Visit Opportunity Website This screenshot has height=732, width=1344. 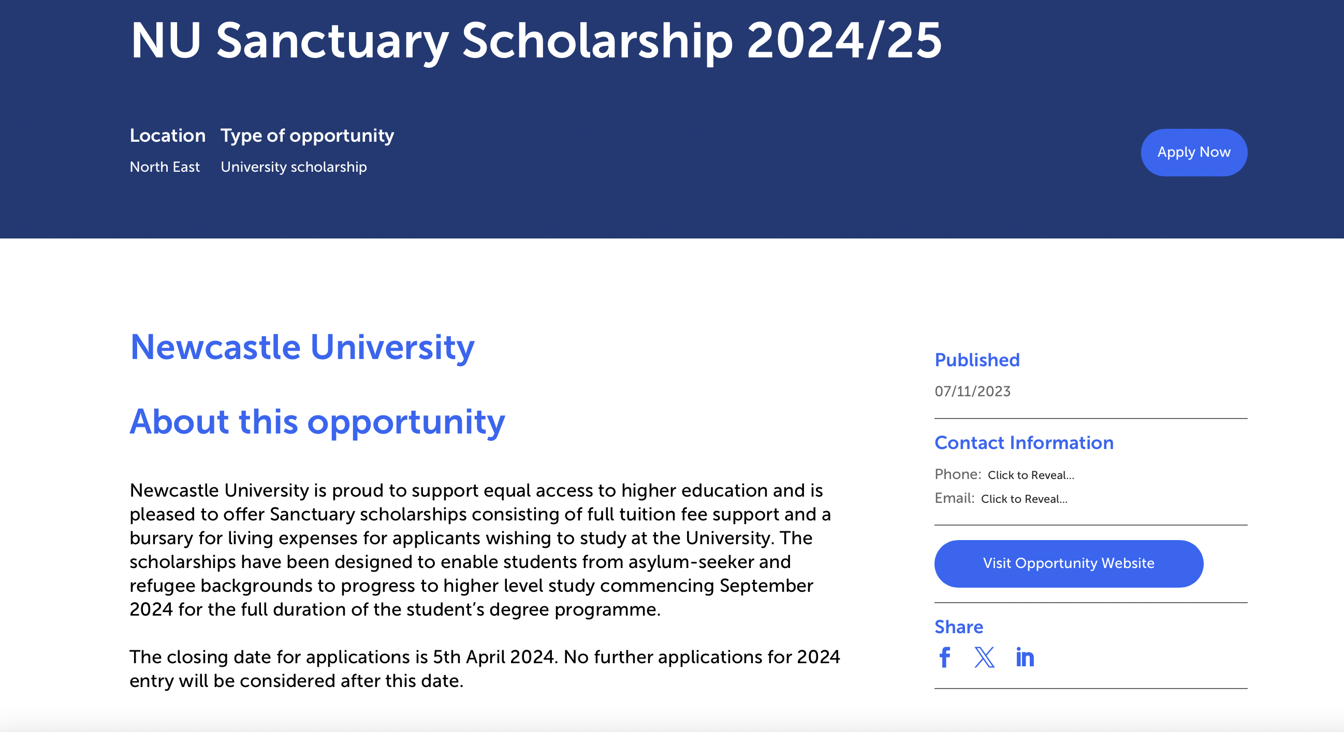[1068, 563]
